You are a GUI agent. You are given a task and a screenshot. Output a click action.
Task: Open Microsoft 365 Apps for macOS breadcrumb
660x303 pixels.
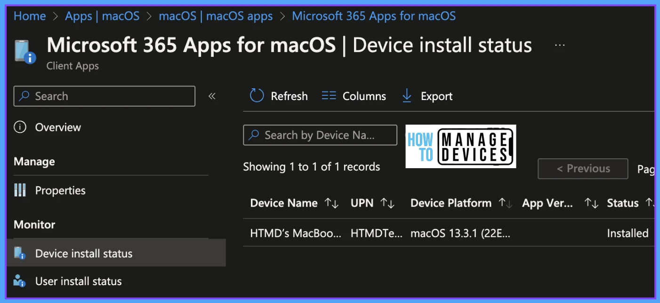(x=374, y=16)
